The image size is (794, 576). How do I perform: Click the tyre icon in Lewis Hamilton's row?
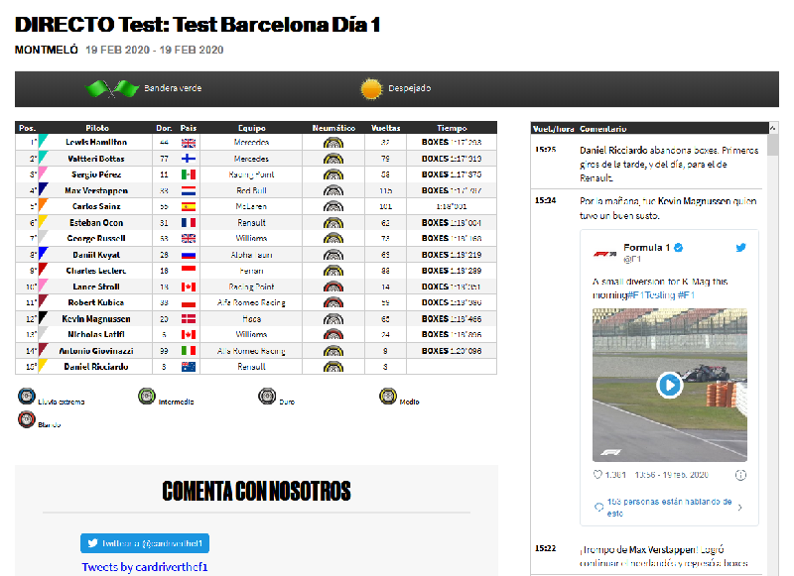tap(333, 143)
